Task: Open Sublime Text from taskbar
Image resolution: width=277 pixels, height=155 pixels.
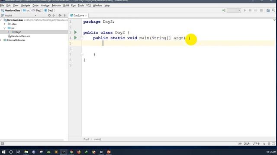Action: 56,152
